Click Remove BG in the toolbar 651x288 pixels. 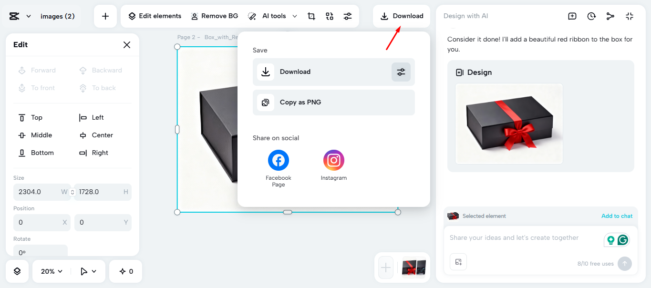point(215,16)
